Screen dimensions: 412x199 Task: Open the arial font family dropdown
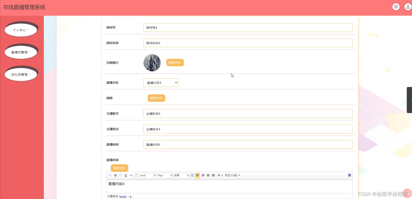[x=147, y=175]
